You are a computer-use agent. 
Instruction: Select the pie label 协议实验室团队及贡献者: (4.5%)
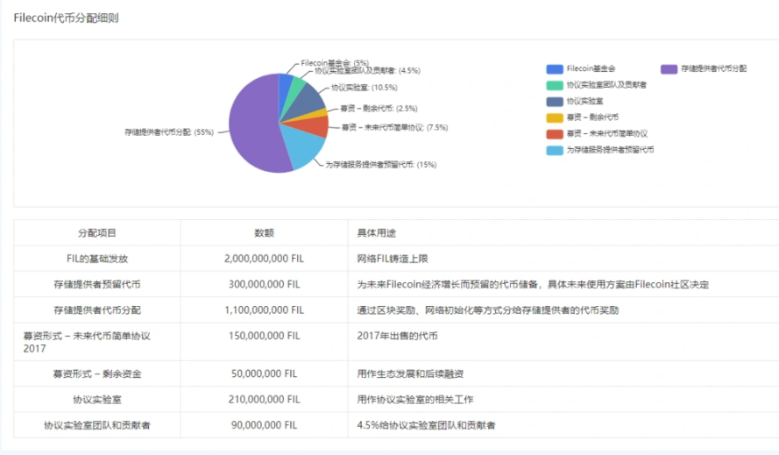point(367,71)
